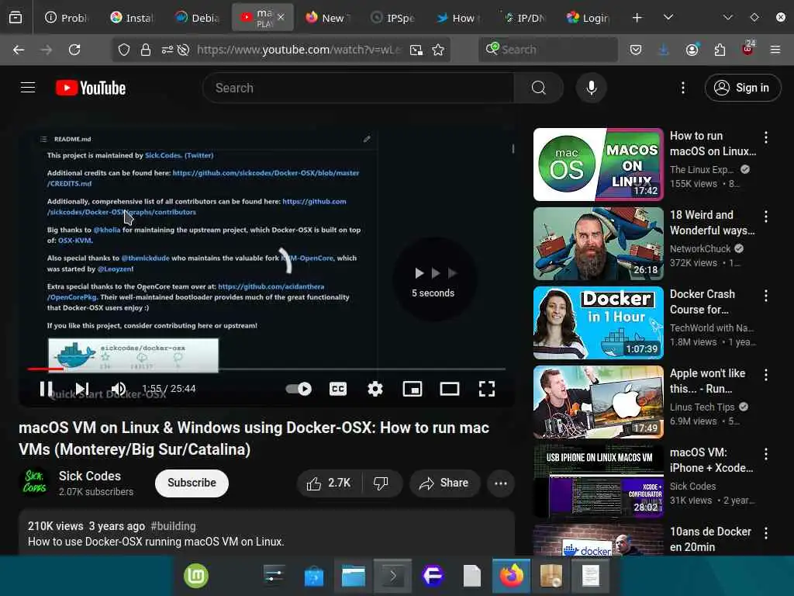
Task: Open Firefox View from tab bar
Action: 16,18
